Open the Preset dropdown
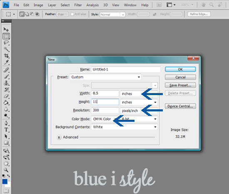229x194 pixels. click(105, 77)
